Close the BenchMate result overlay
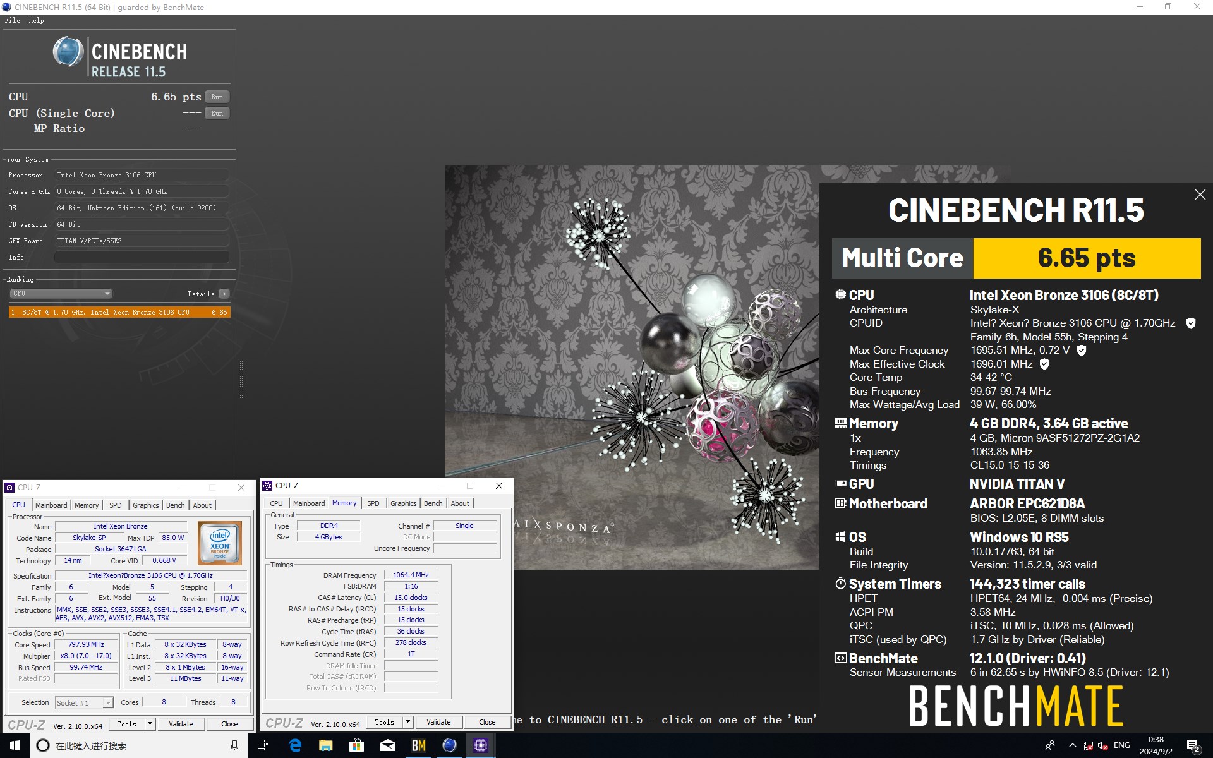Viewport: 1213px width, 758px height. point(1200,195)
